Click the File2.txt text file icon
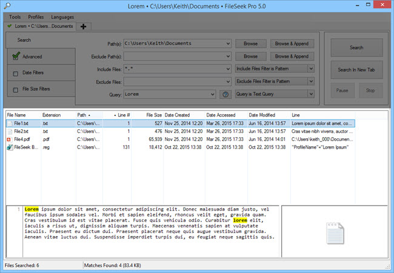The width and height of the screenshot is (394, 273). tap(10, 132)
